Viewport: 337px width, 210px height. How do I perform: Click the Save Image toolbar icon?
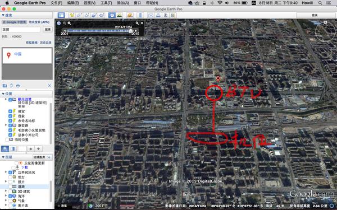[x=166, y=15]
